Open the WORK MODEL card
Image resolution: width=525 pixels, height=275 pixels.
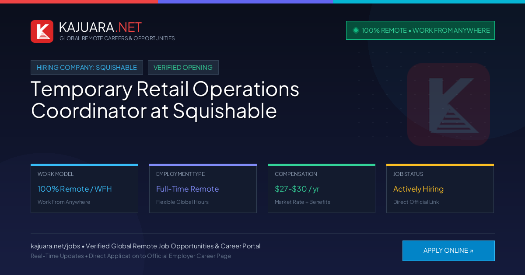coord(84,189)
